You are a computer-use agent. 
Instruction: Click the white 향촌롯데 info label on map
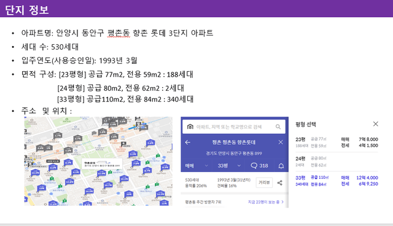pyautogui.click(x=102, y=163)
